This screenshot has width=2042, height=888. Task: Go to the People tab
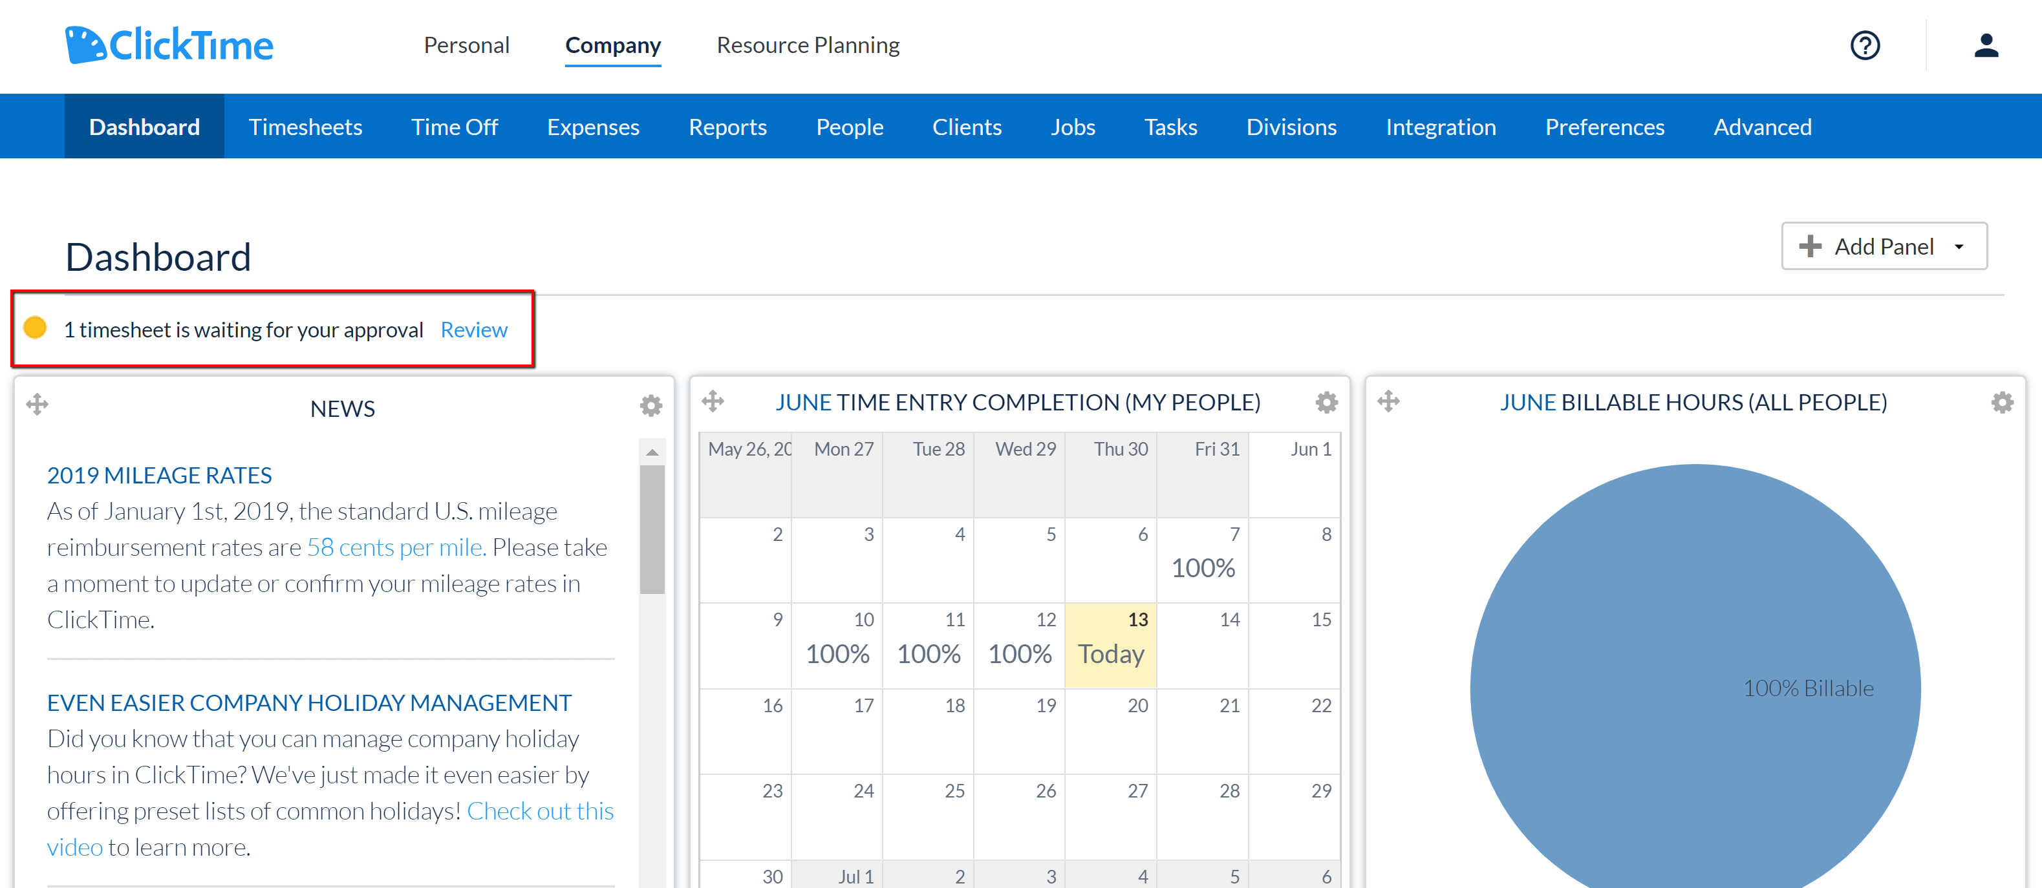pos(850,127)
